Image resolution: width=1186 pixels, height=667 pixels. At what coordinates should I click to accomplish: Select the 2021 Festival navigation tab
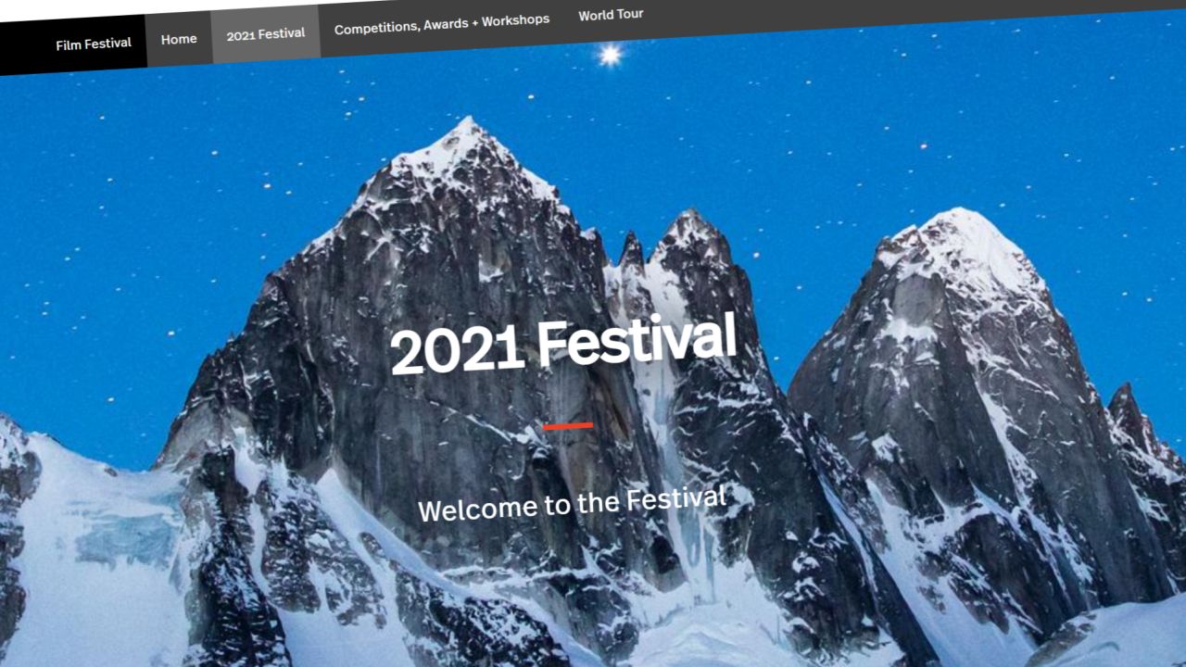[x=266, y=34]
